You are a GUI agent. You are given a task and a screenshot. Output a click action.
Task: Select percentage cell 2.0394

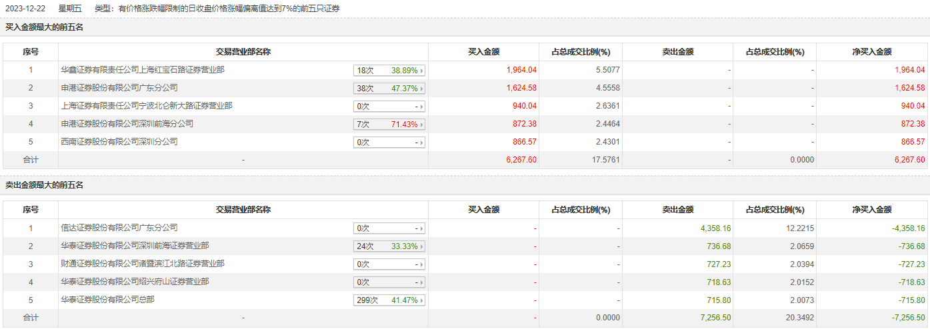pos(801,263)
